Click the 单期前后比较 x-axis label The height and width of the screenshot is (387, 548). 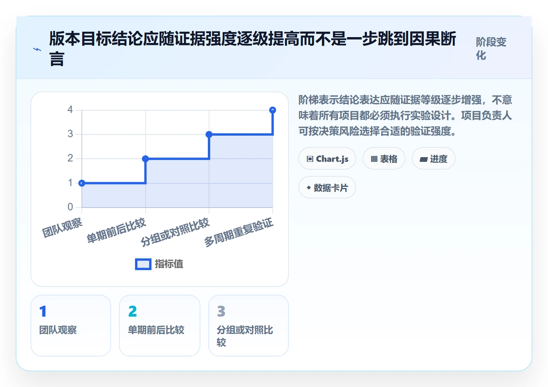click(x=116, y=231)
